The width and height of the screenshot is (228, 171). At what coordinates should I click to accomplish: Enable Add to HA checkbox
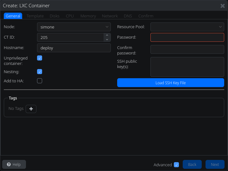pyautogui.click(x=40, y=81)
